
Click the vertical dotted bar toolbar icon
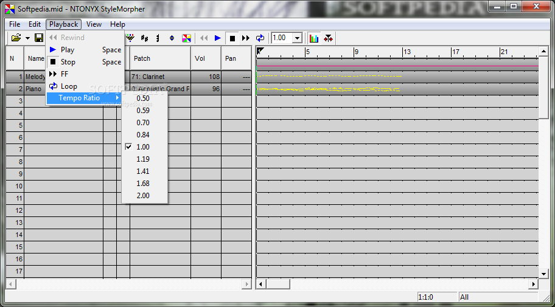[158, 38]
